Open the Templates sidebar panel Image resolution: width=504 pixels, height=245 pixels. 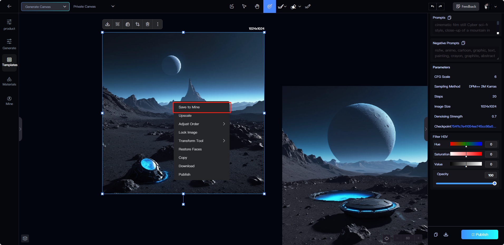click(x=9, y=62)
